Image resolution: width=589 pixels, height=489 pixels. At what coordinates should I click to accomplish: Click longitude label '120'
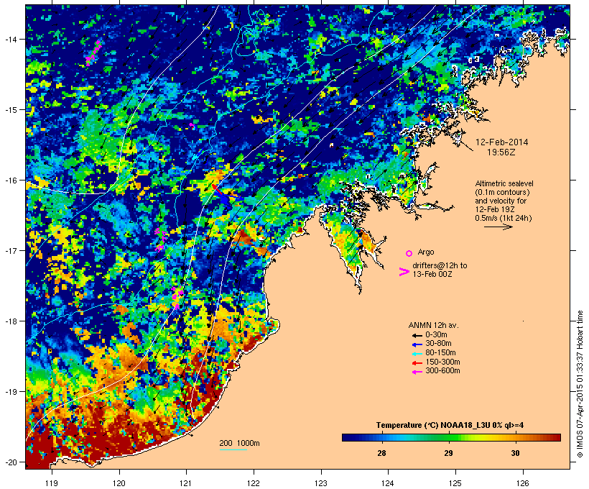[x=119, y=483]
